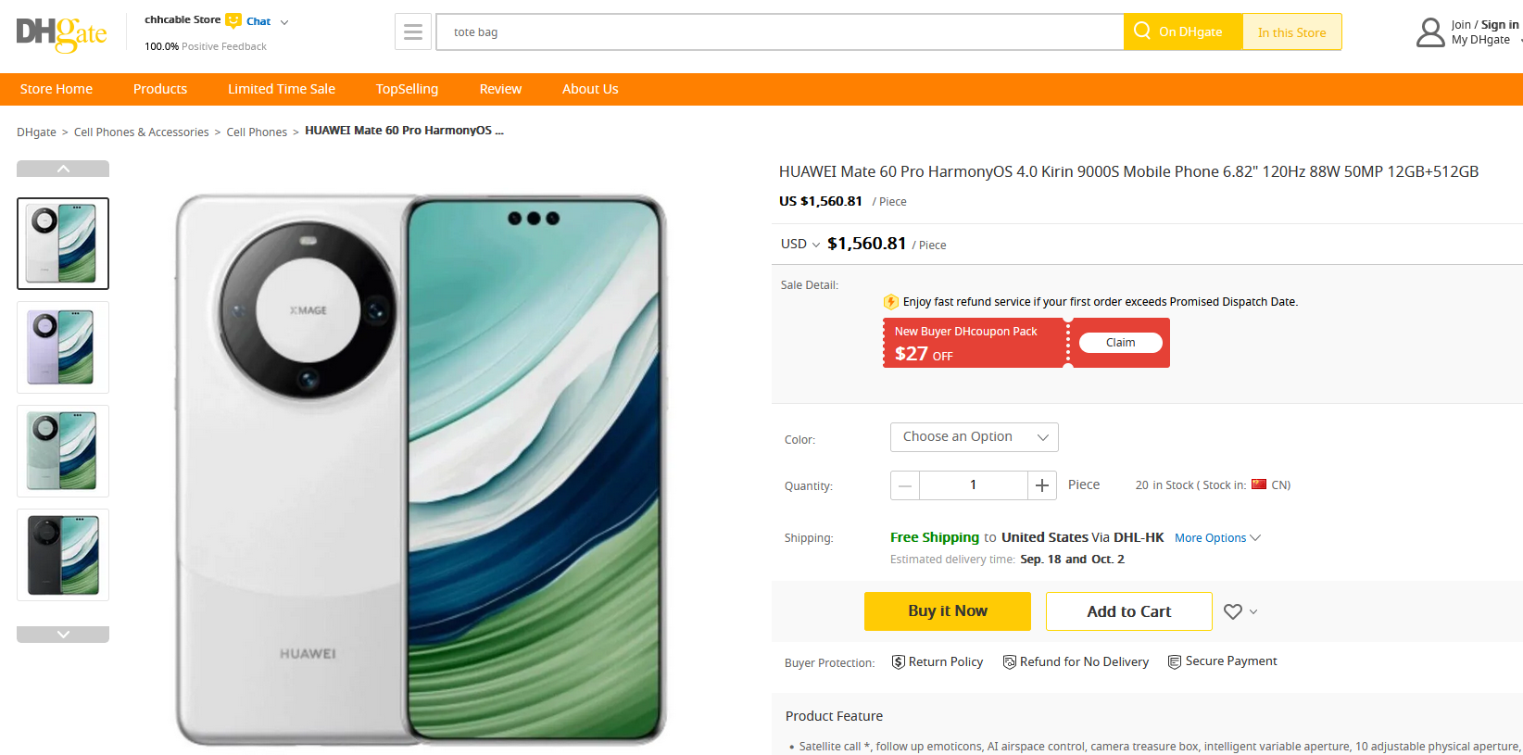
Task: Decrease quantity with minus button
Action: pos(905,485)
